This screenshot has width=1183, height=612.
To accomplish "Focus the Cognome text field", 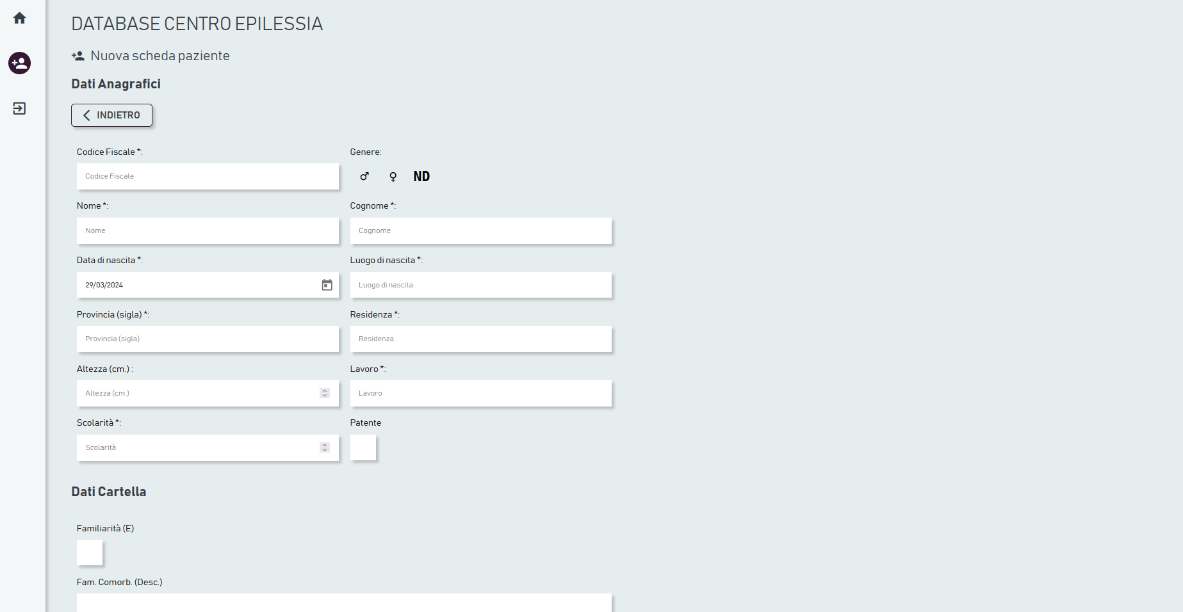I will pos(481,230).
